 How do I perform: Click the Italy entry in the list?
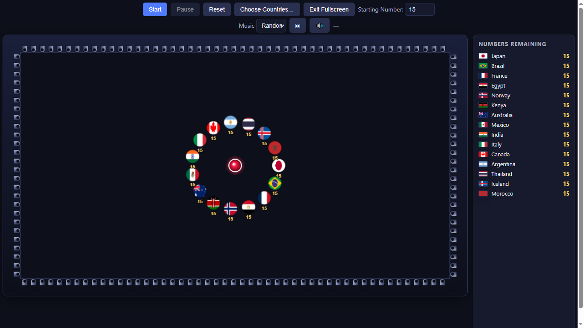(x=524, y=144)
